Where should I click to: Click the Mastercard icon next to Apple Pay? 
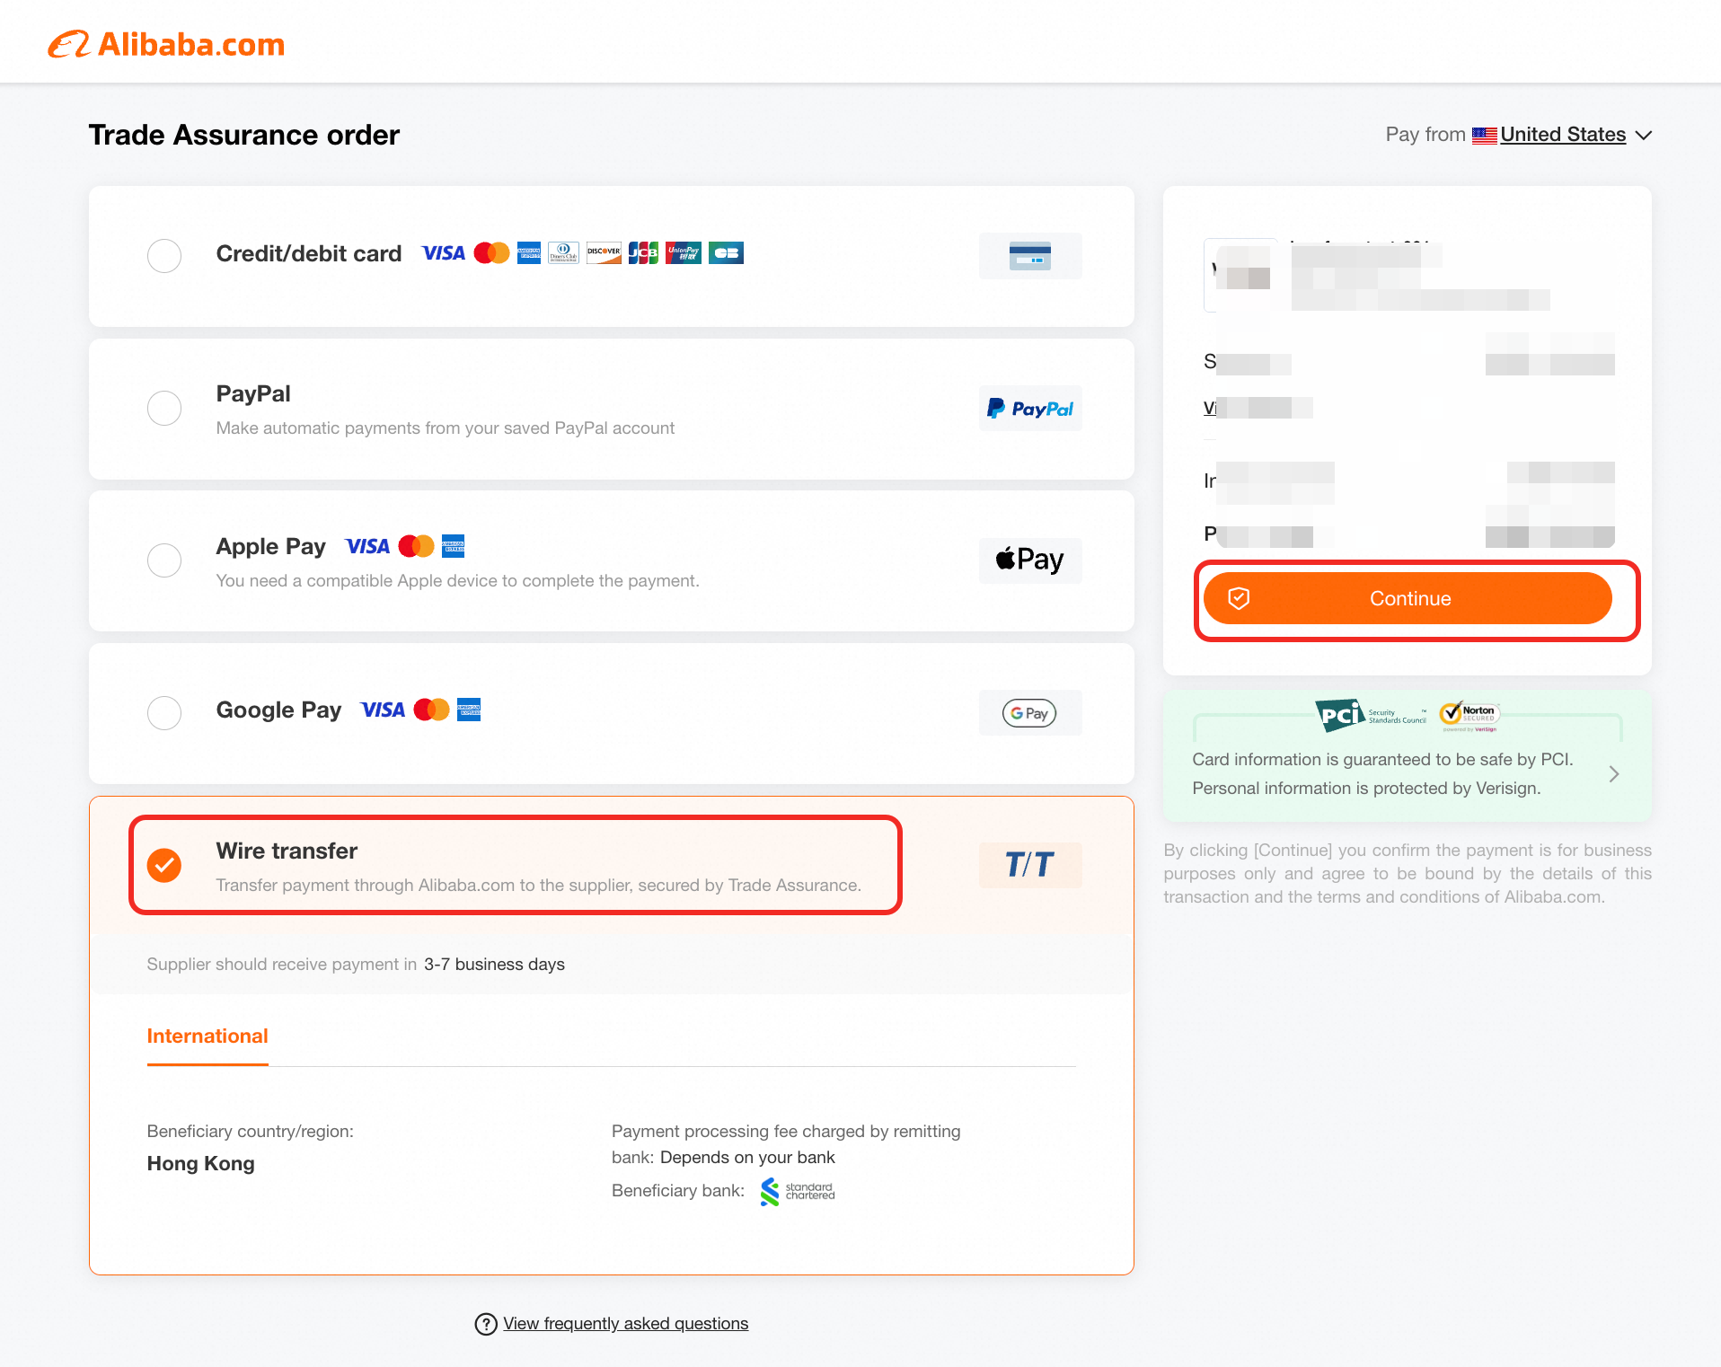pos(416,546)
